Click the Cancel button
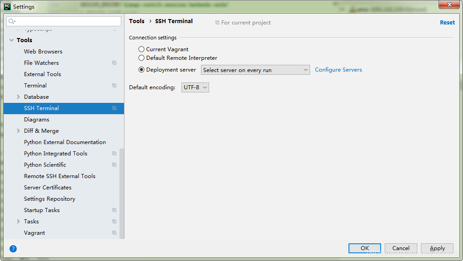Screen dimensions: 463x261 401,248
